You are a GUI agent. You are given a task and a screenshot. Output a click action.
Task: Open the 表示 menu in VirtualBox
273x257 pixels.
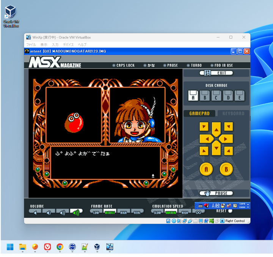[x=44, y=45]
